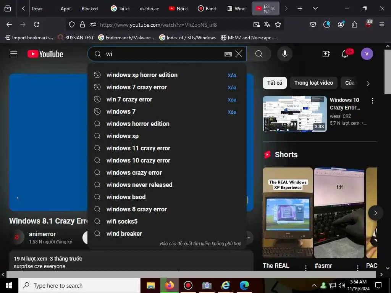This screenshot has width=391, height=293.
Task: Open Import bookmarks item
Action: tap(29, 38)
